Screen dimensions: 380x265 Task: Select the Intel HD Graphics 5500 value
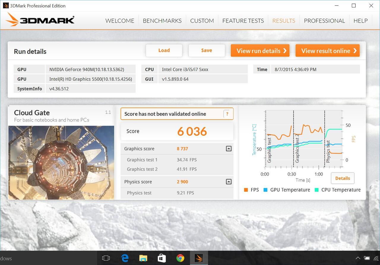(91, 79)
